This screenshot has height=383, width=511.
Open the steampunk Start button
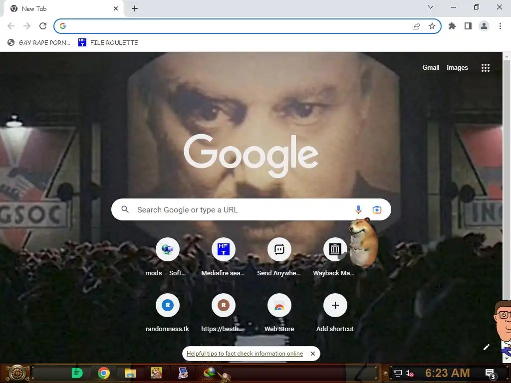click(17, 373)
